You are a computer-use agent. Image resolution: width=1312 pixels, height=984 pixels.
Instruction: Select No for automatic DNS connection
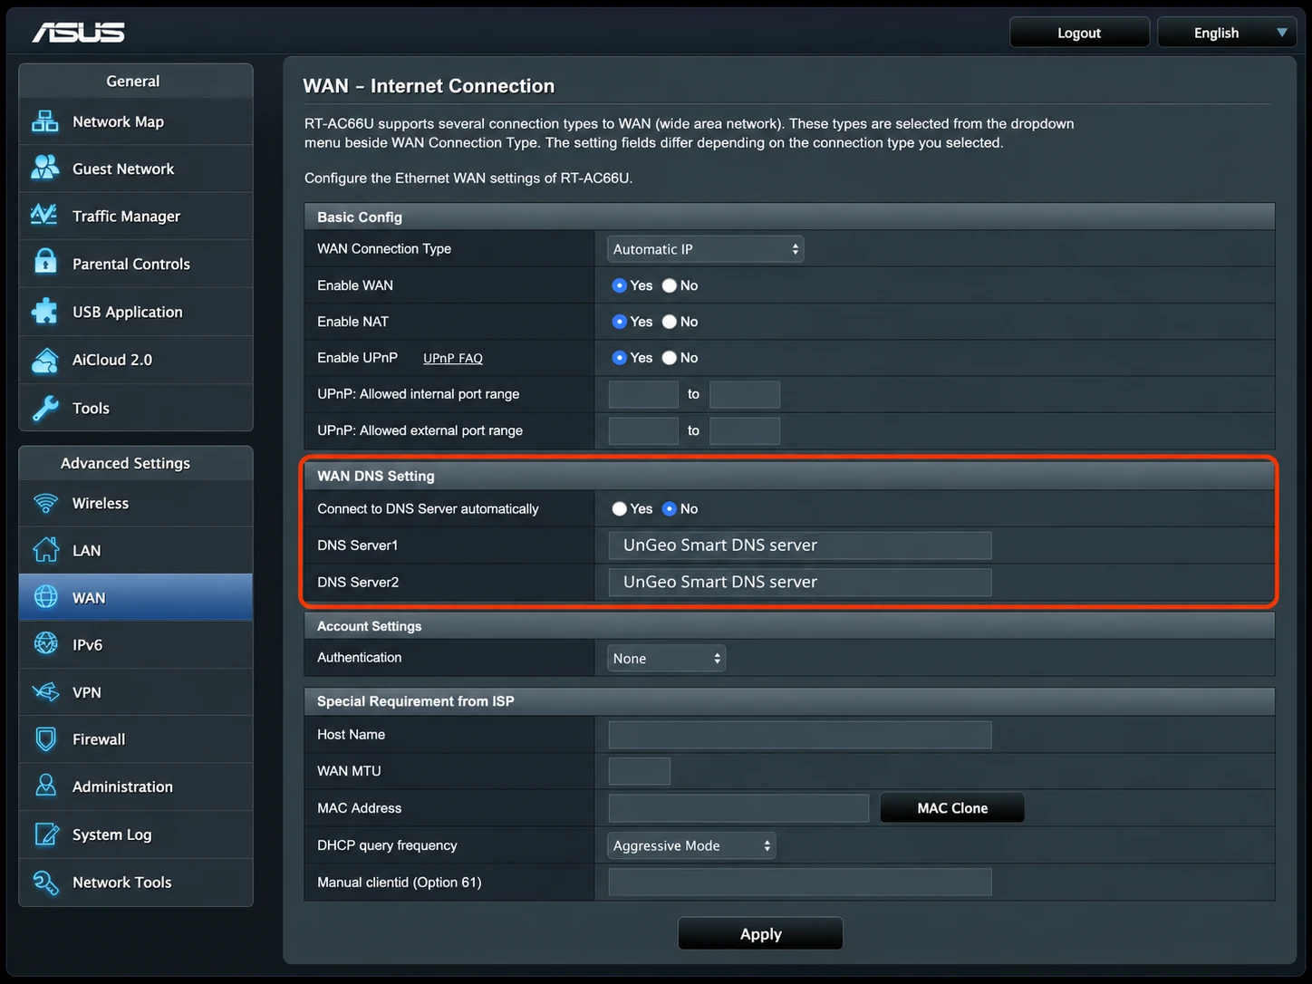(x=670, y=509)
